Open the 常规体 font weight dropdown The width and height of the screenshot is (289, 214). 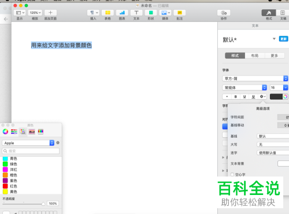click(244, 88)
